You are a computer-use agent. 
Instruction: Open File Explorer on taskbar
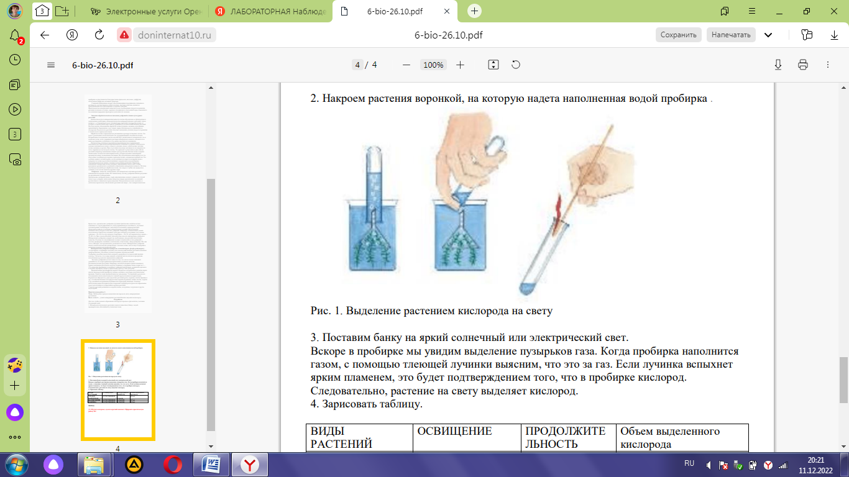tap(94, 465)
